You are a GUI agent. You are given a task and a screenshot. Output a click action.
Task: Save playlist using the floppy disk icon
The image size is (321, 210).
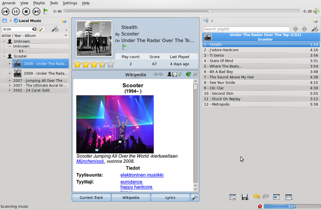(x=245, y=197)
